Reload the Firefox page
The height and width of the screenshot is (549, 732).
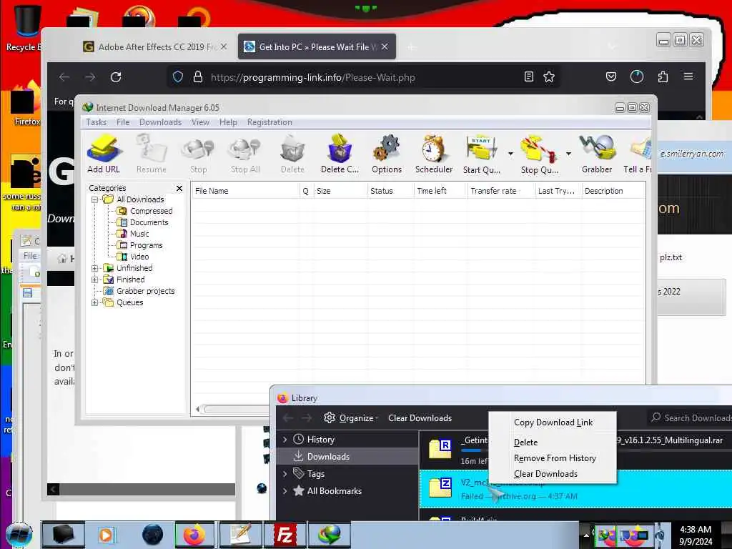tap(116, 77)
